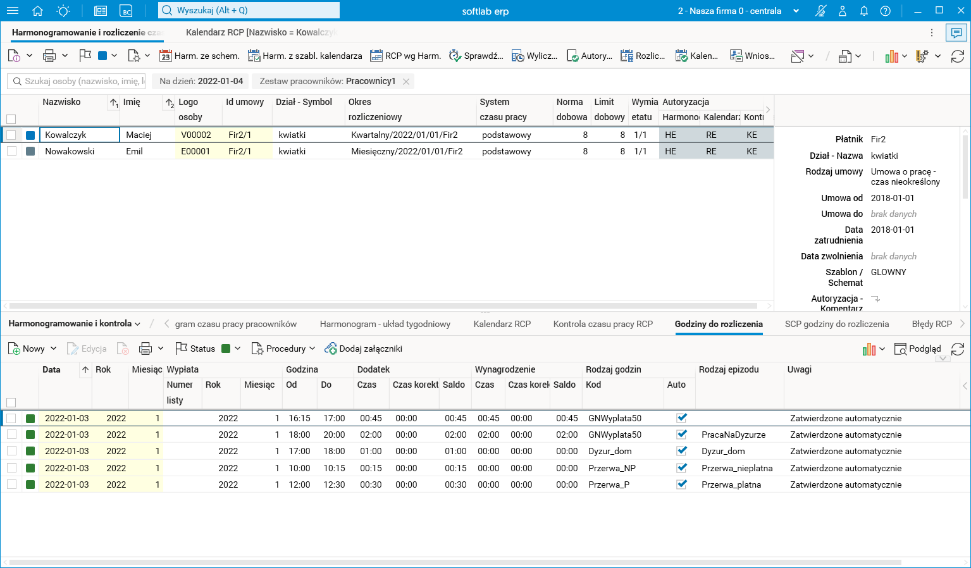This screenshot has height=568, width=971.
Task: Click the Szukaj osoby search field
Action: (x=77, y=81)
